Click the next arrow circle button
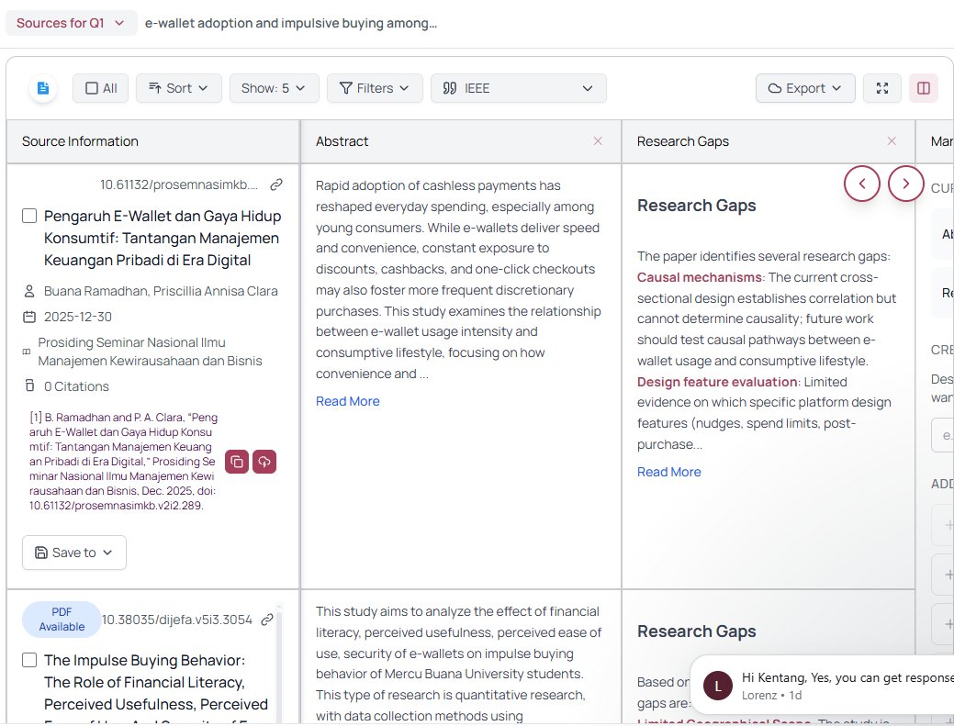Image resolution: width=954 pixels, height=726 pixels. [906, 183]
